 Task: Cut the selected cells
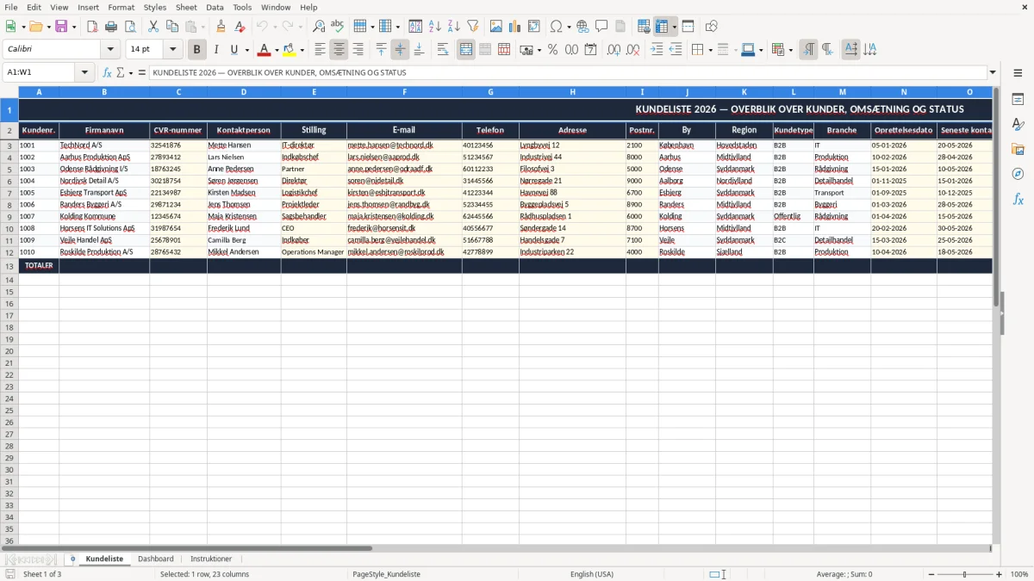coord(155,27)
